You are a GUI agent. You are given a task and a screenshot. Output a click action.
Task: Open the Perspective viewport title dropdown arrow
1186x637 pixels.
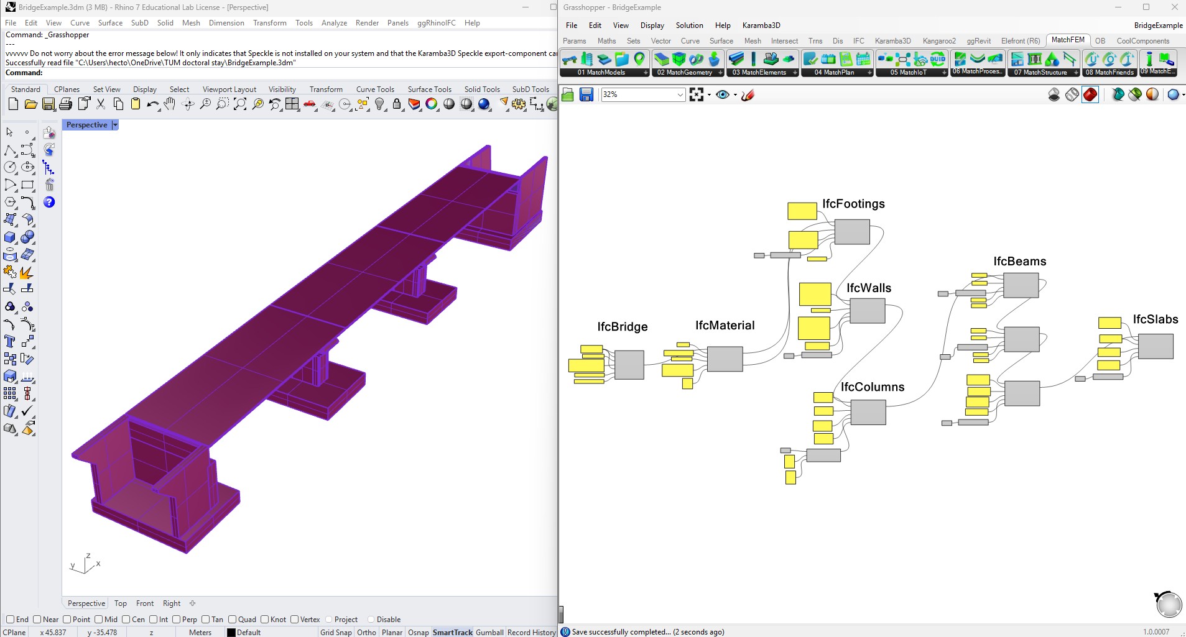[x=115, y=125]
